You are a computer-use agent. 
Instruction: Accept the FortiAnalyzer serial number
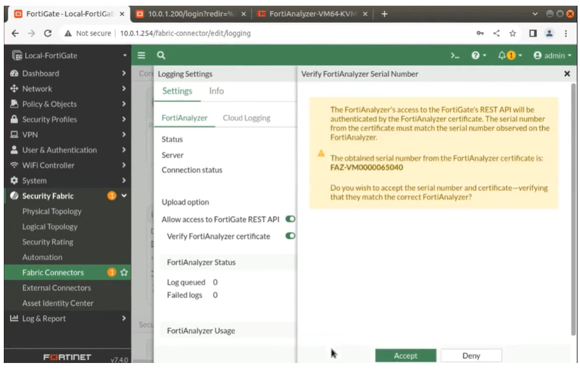(405, 355)
